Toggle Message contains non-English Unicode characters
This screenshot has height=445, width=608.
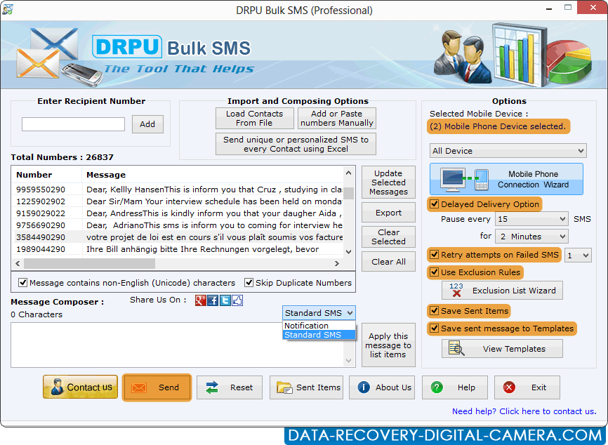tap(23, 283)
